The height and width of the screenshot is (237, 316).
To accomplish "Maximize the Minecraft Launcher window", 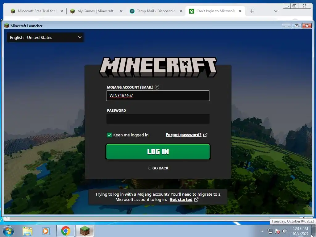I will (297, 26).
